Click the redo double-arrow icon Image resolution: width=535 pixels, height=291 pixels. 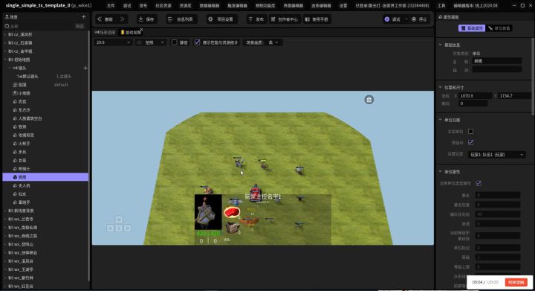(x=123, y=19)
